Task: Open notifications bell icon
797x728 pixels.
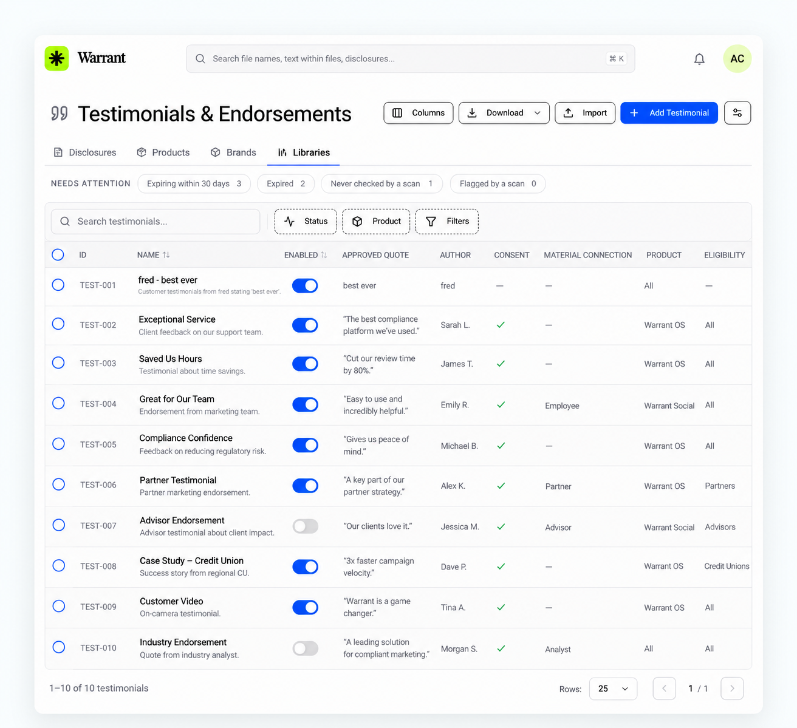Action: click(699, 59)
